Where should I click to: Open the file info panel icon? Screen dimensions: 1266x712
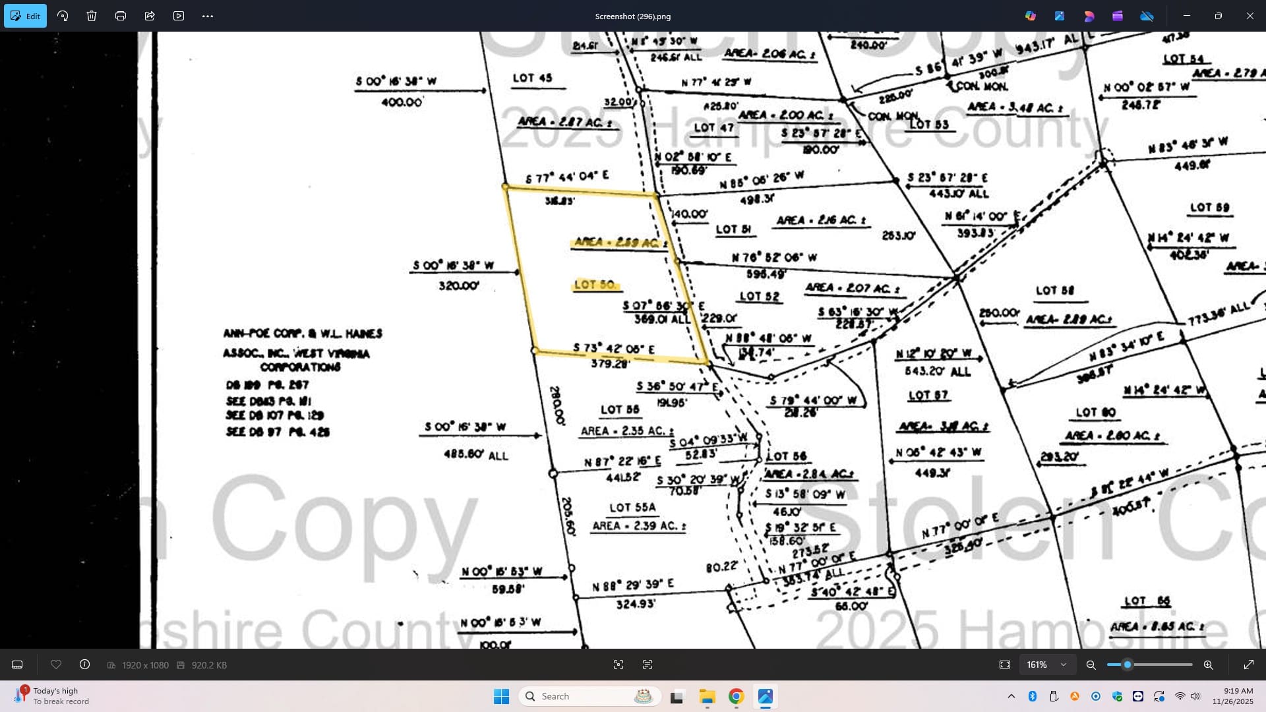(85, 665)
